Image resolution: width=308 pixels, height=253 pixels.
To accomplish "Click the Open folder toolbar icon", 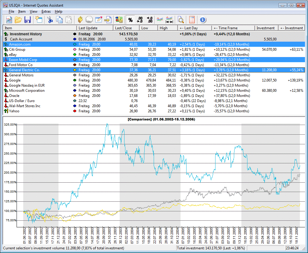I will [x=18, y=20].
